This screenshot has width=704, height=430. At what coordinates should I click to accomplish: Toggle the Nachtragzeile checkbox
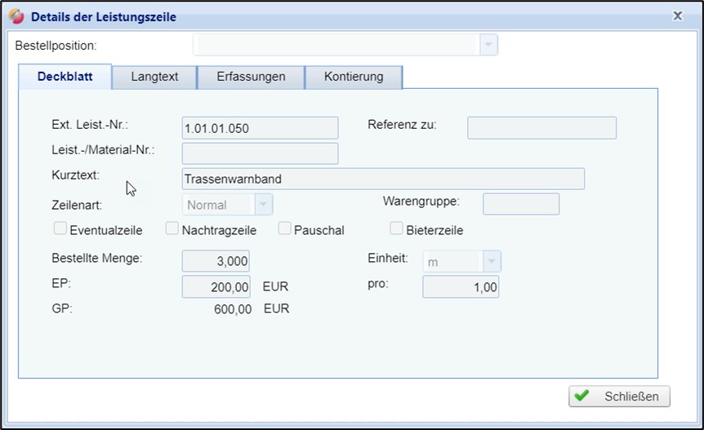172,228
